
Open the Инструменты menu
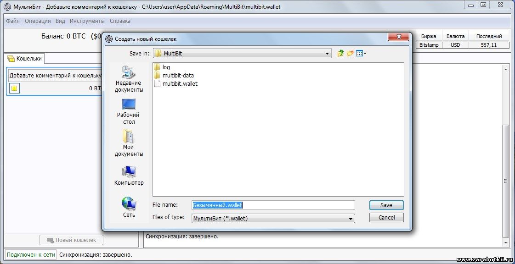pos(87,21)
